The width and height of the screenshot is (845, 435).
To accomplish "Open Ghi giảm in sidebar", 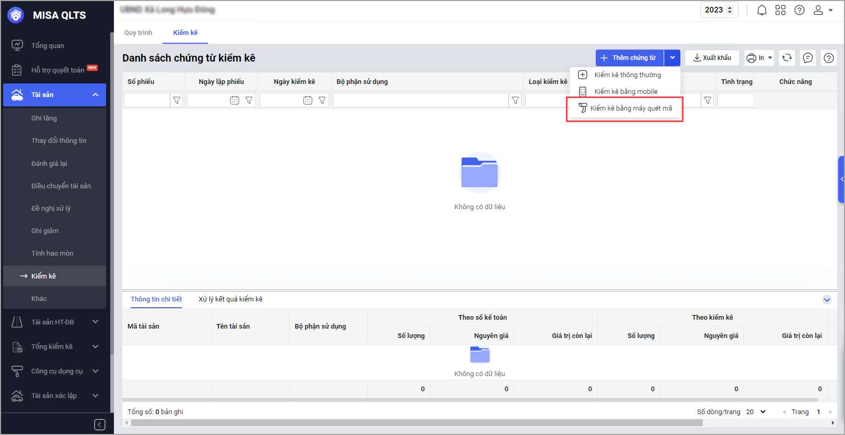I will click(x=45, y=231).
